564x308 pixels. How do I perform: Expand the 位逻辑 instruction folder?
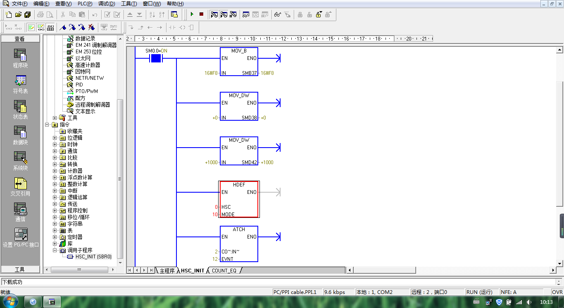pyautogui.click(x=55, y=138)
